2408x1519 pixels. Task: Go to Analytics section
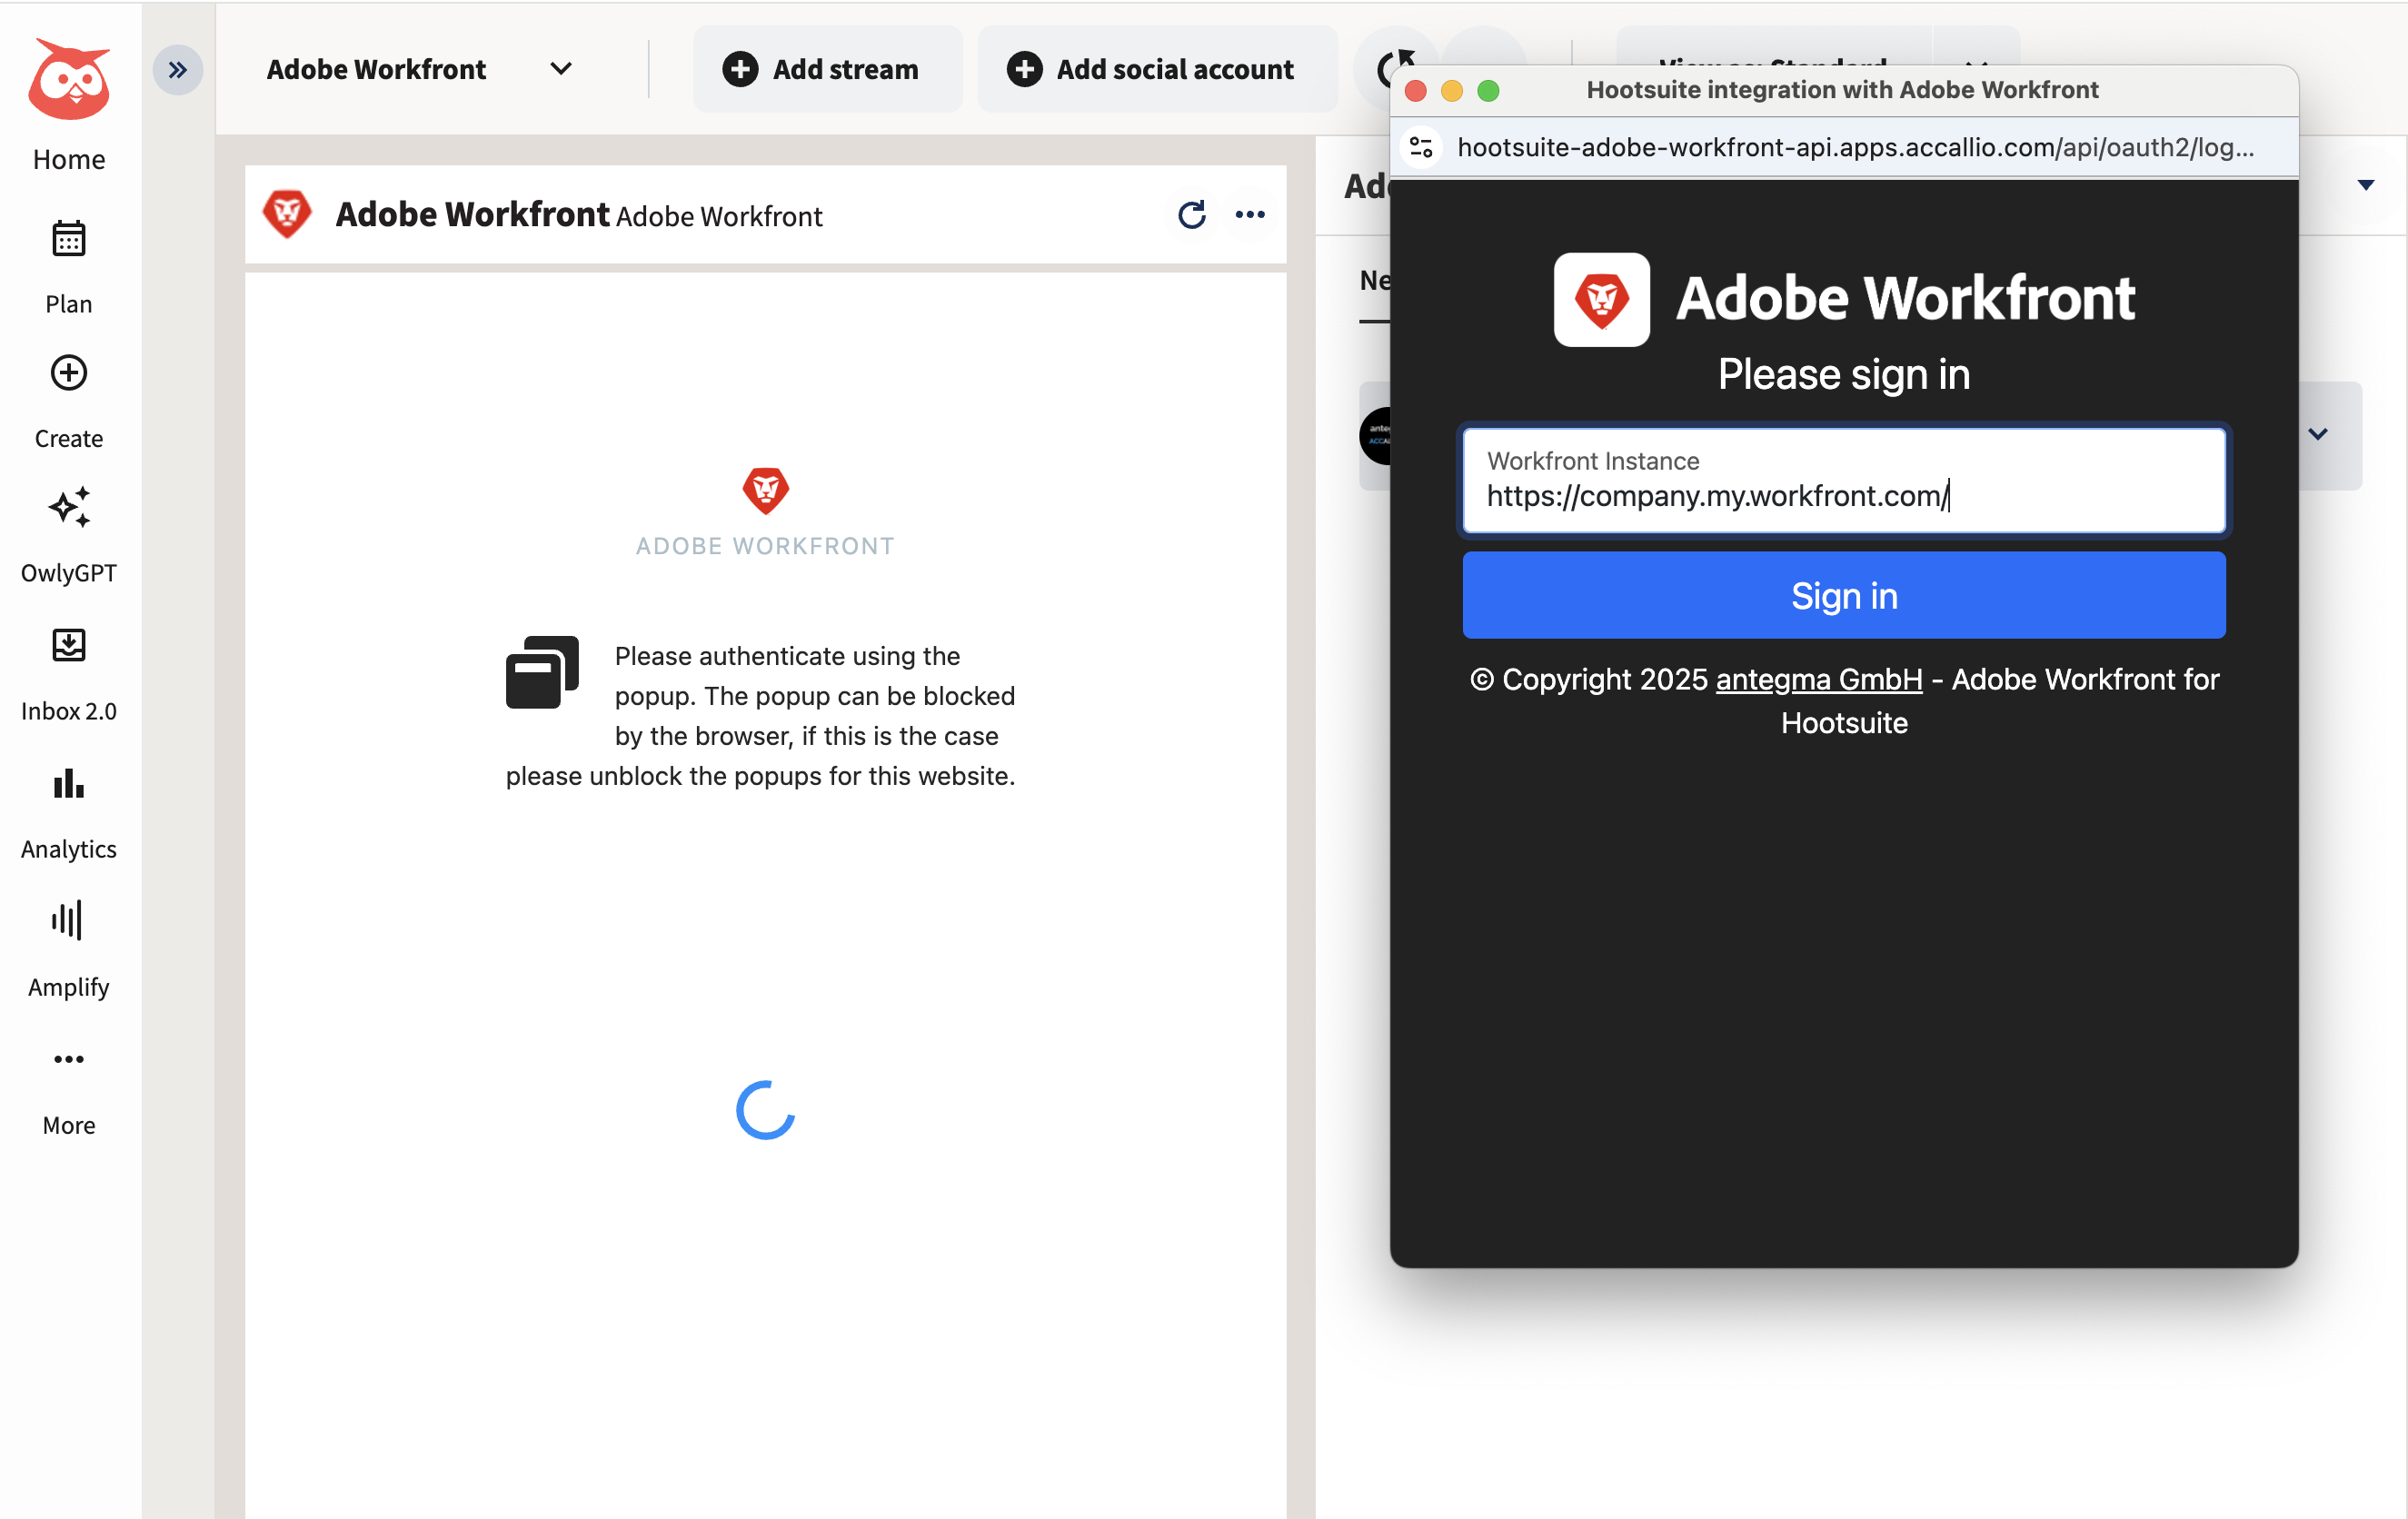(69, 812)
